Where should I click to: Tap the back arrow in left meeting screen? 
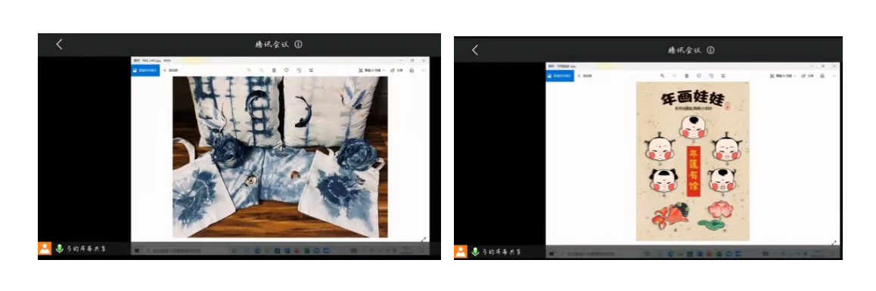tap(59, 45)
